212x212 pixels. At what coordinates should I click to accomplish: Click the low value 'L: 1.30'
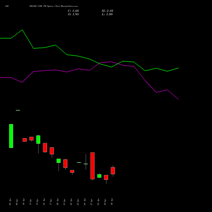click(x=107, y=14)
